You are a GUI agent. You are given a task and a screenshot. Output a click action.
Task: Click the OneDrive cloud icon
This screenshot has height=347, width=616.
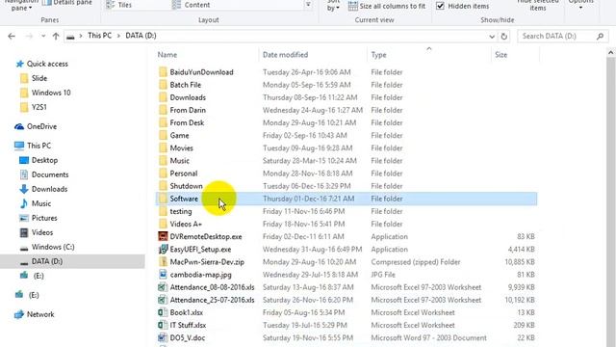19,126
